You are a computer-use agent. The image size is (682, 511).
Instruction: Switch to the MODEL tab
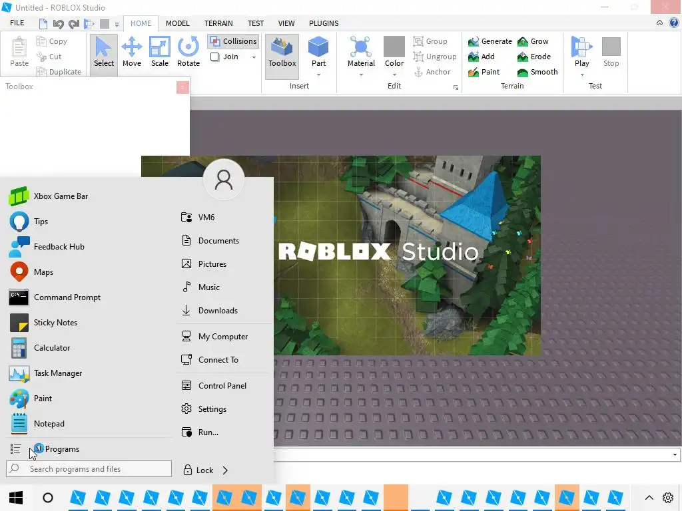177,23
